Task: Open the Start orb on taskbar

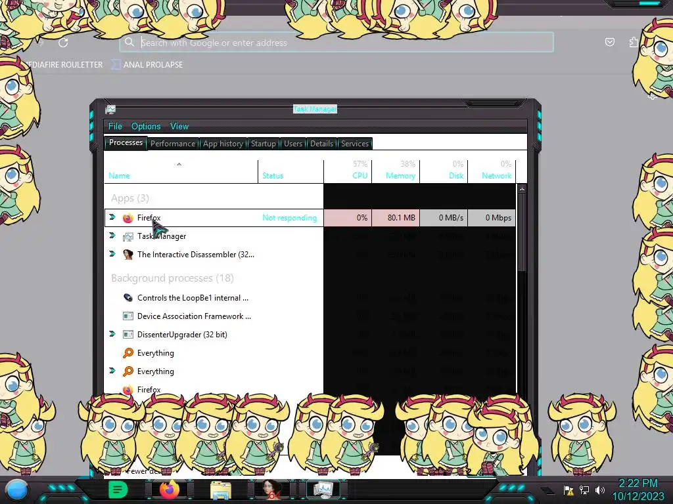Action: pos(17,490)
